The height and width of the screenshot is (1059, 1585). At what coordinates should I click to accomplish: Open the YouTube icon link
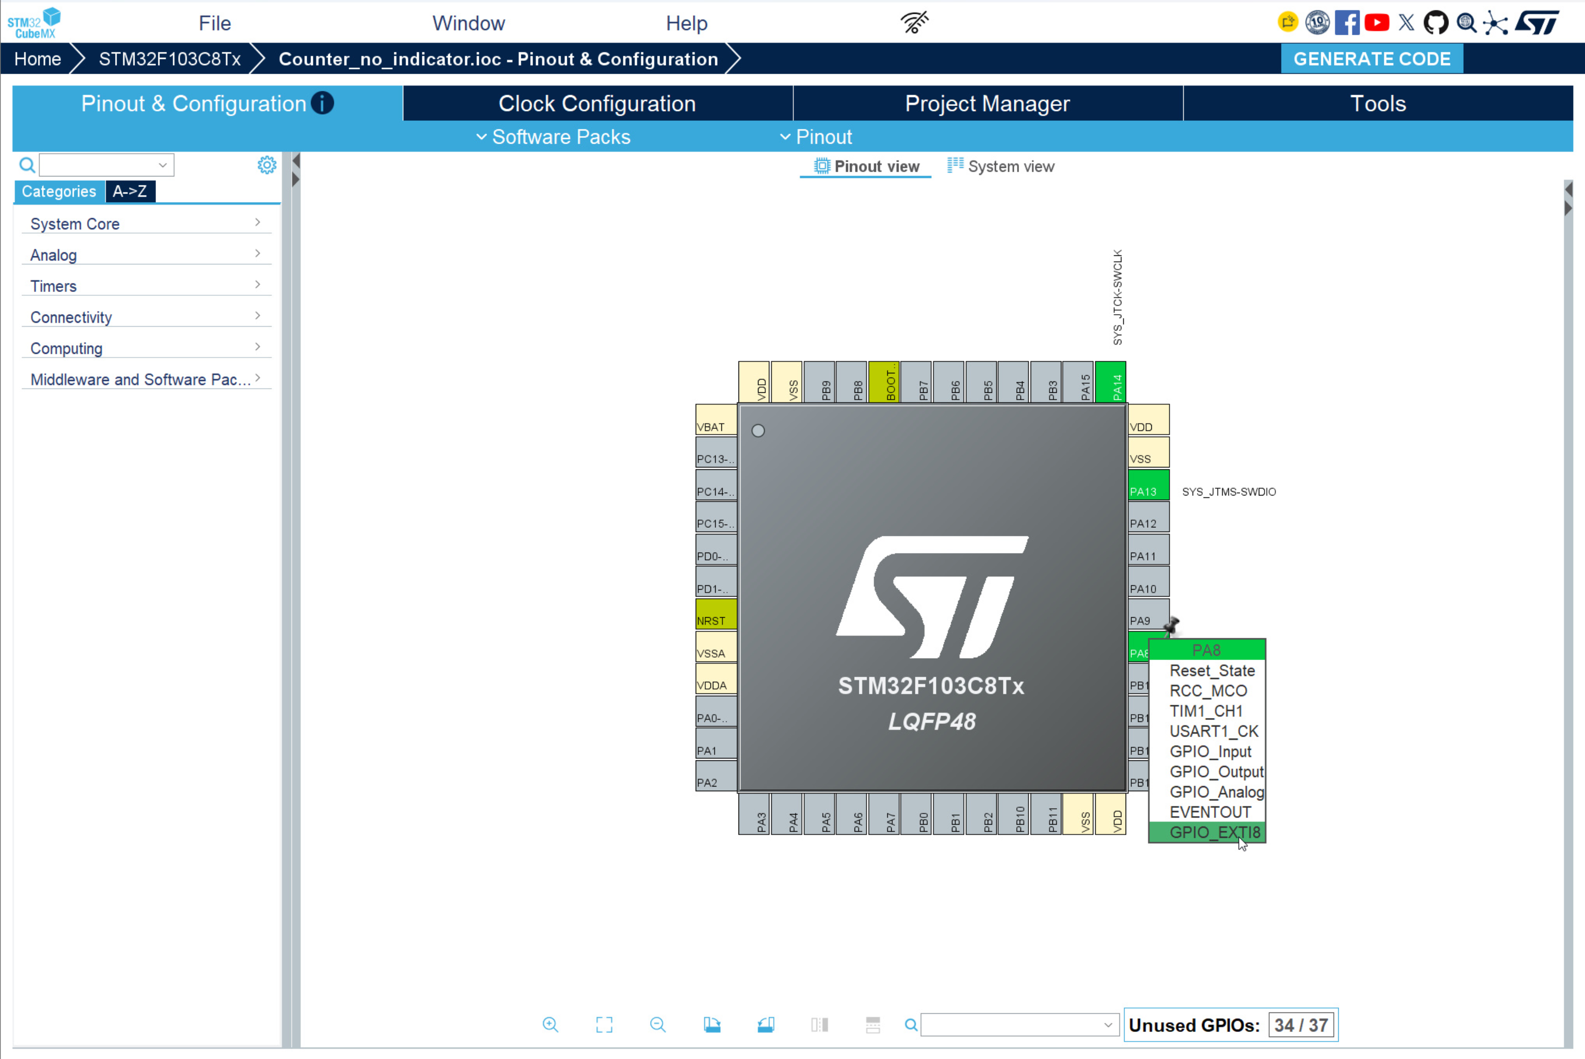[x=1376, y=22]
